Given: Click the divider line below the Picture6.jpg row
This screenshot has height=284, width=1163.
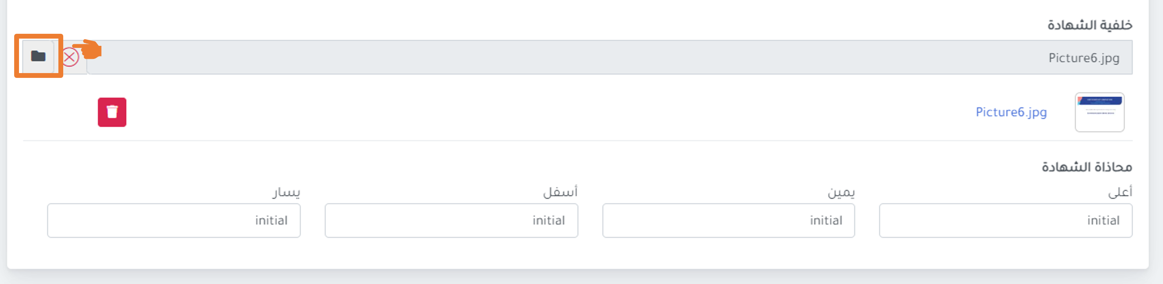Looking at the screenshot, I should pyautogui.click(x=577, y=140).
